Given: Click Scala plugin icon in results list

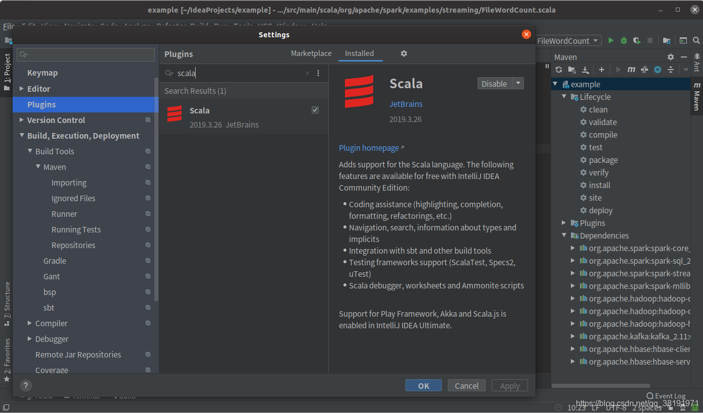Looking at the screenshot, I should [174, 113].
